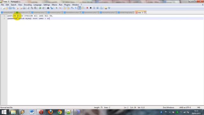Click the Zoom Out toolbar icon
The height and width of the screenshot is (115, 204).
pos(60,8)
